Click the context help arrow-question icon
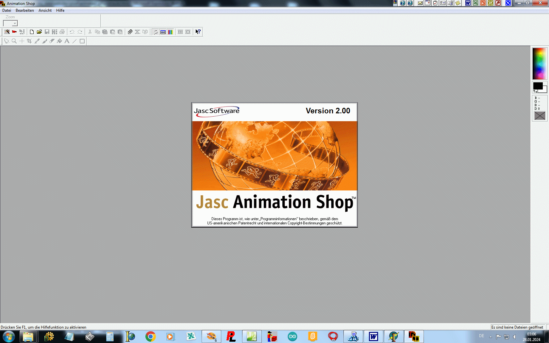 198,32
